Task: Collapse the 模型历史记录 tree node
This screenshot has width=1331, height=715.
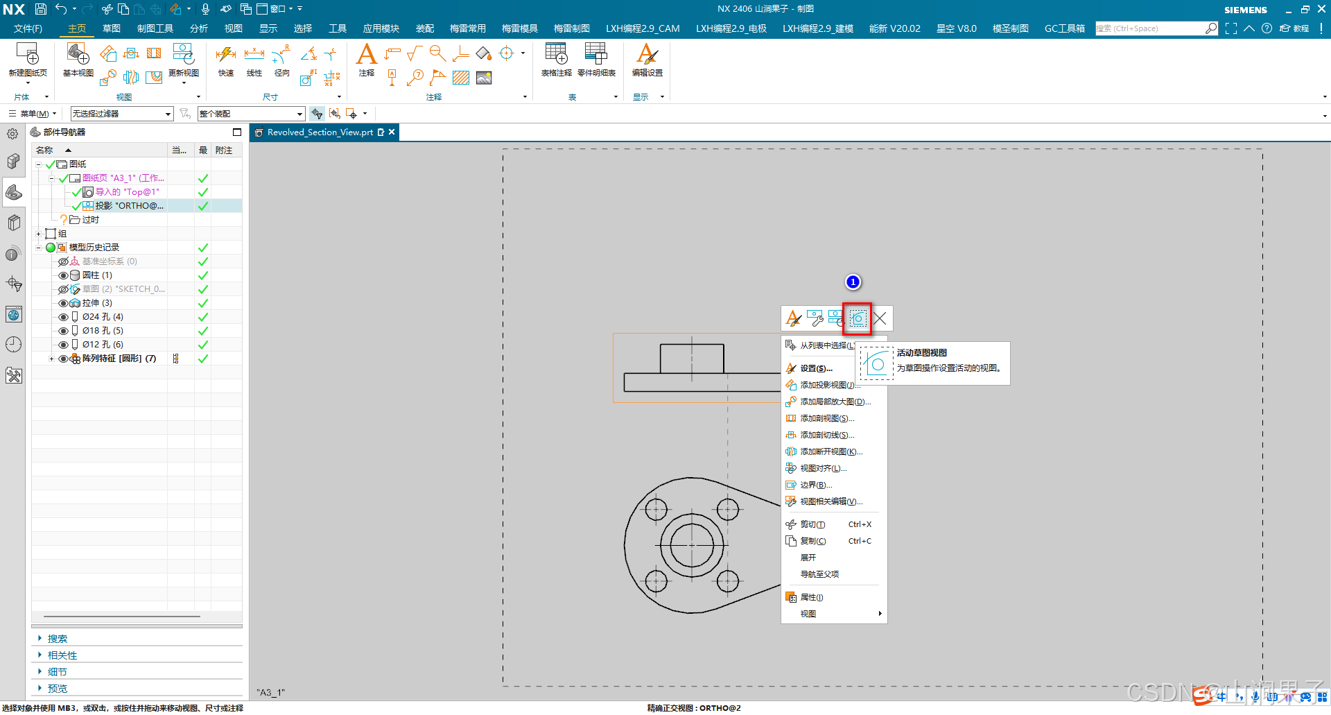Action: point(39,248)
